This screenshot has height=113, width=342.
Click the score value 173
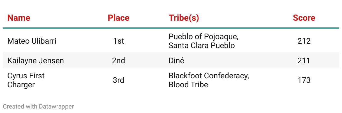click(304, 80)
